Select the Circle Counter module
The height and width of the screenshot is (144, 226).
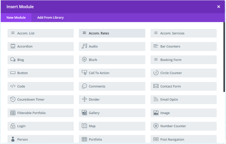click(183, 73)
